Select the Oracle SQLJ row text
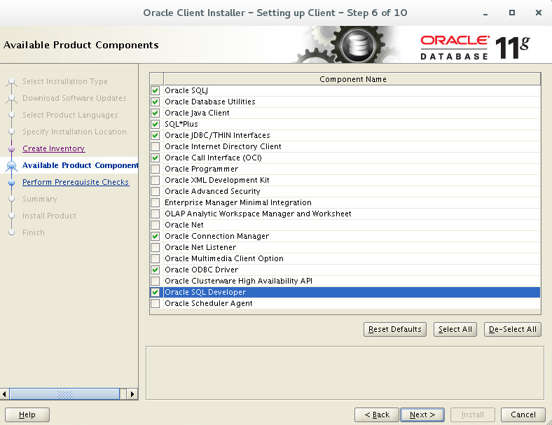 (186, 90)
